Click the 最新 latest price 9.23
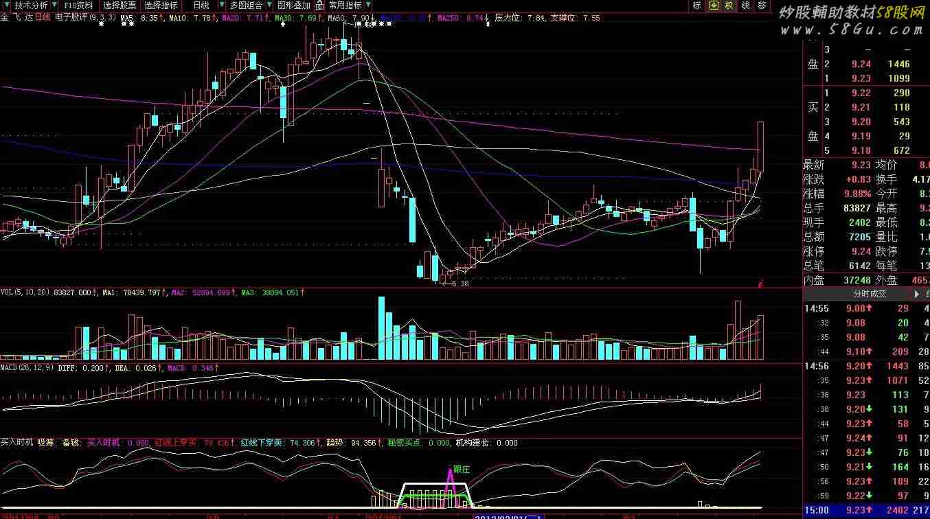This screenshot has height=519, width=930. (861, 165)
